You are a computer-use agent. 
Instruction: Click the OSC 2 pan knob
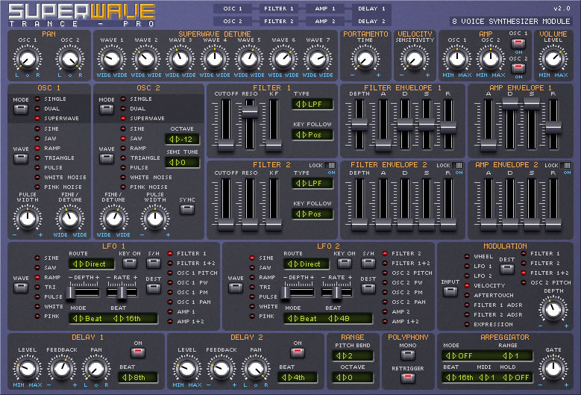pos(69,59)
